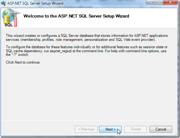Maximize the Setup Wizard window

pos(159,2)
